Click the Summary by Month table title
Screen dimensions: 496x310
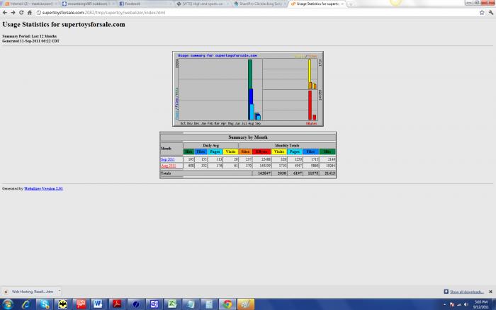pos(248,137)
